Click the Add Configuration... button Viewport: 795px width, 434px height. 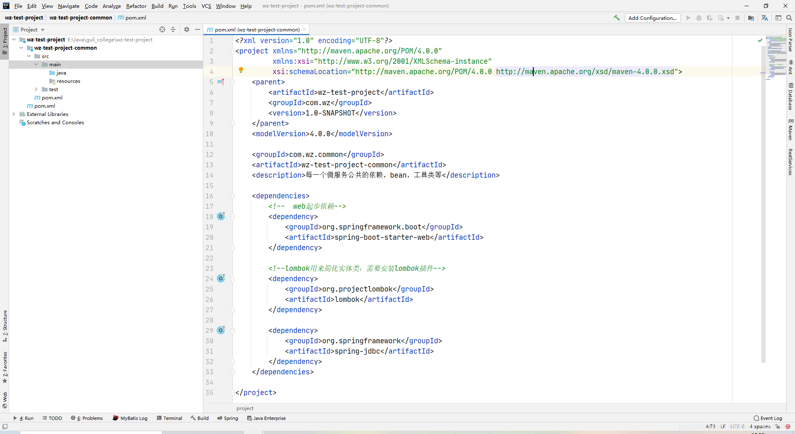653,18
